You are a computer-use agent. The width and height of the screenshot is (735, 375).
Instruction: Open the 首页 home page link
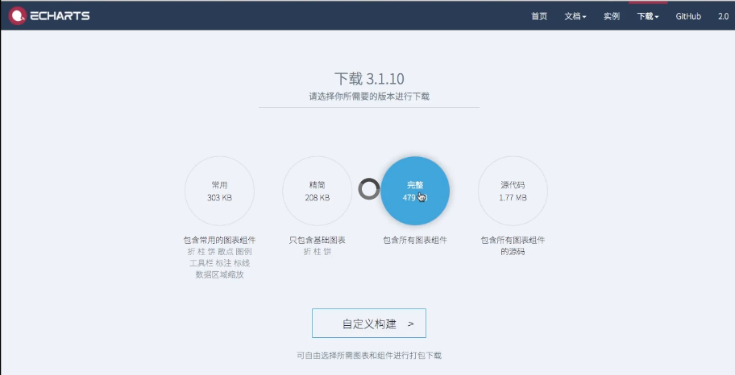pyautogui.click(x=539, y=16)
